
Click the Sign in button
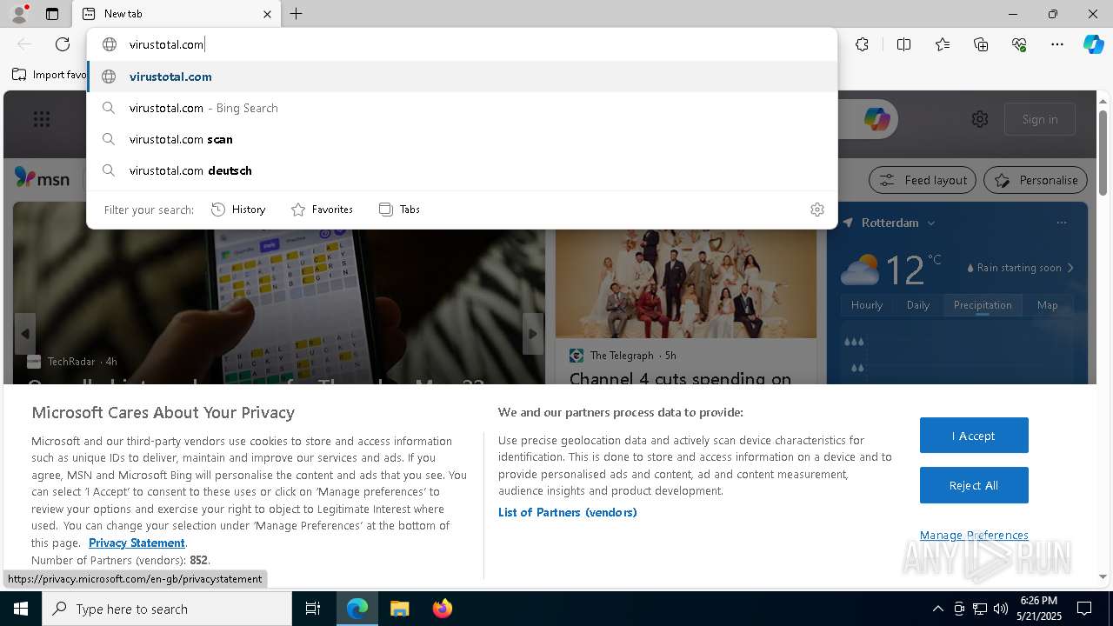click(x=1040, y=119)
